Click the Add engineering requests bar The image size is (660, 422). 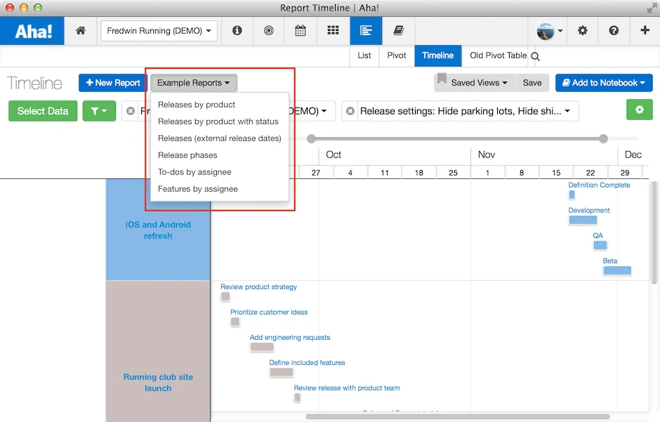(262, 347)
